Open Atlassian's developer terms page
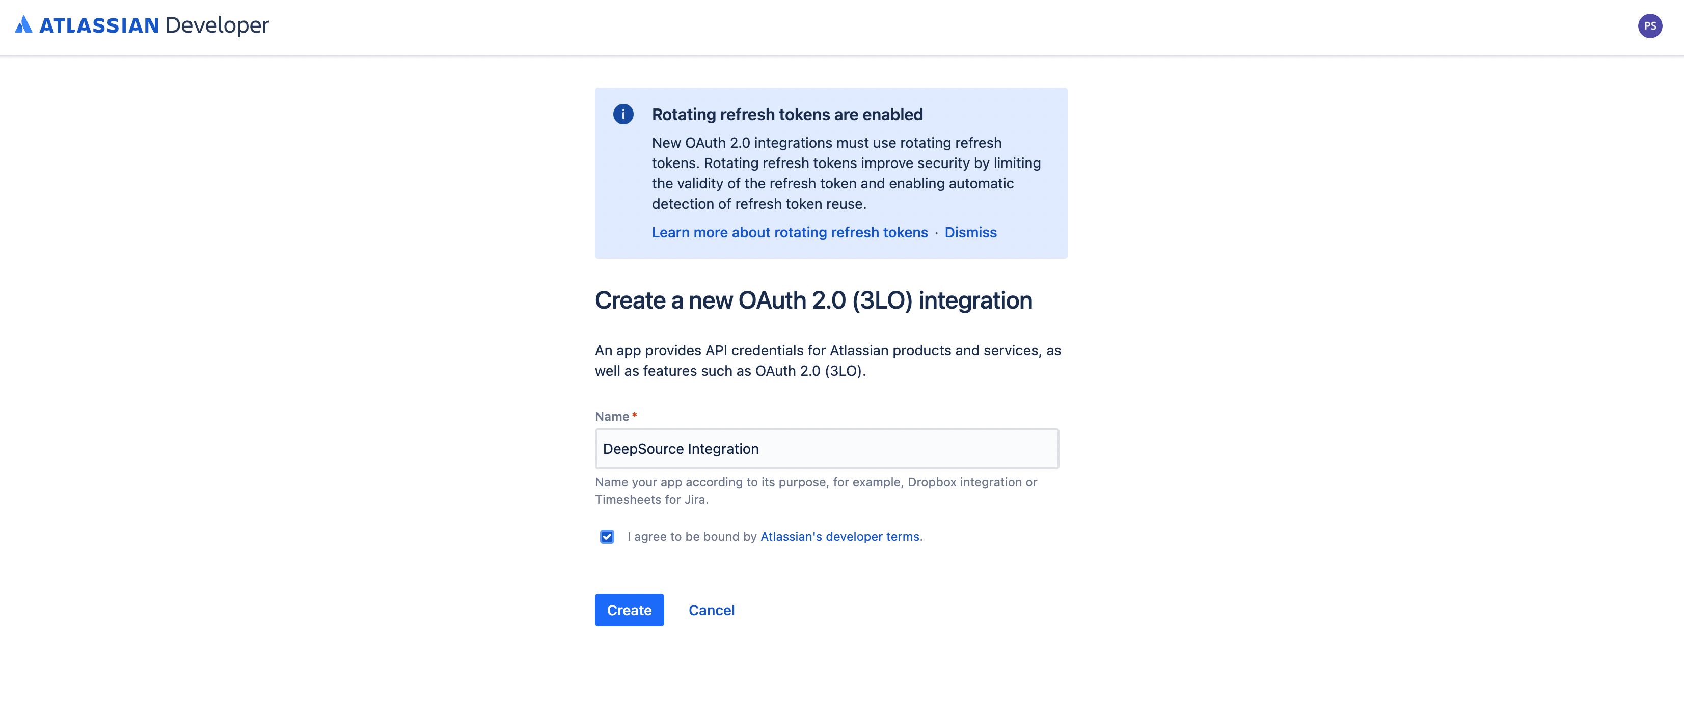This screenshot has height=713, width=1684. (839, 537)
